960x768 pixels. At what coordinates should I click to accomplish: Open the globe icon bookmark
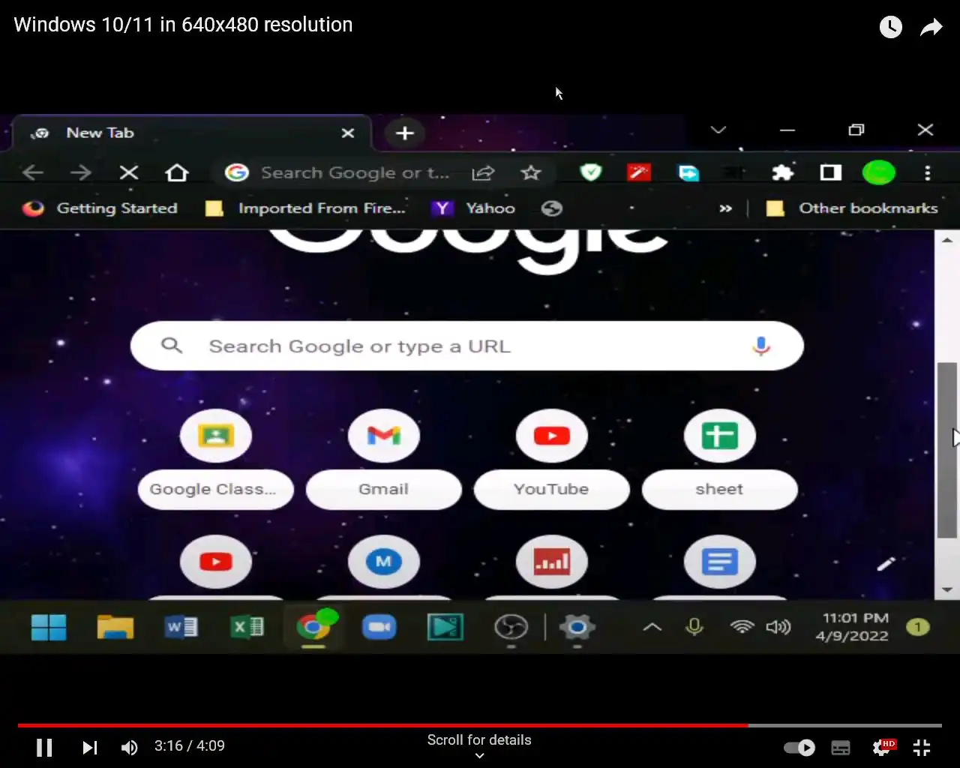click(552, 208)
